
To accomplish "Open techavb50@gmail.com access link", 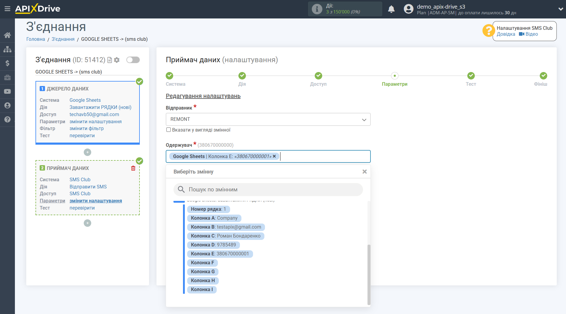I will click(94, 114).
